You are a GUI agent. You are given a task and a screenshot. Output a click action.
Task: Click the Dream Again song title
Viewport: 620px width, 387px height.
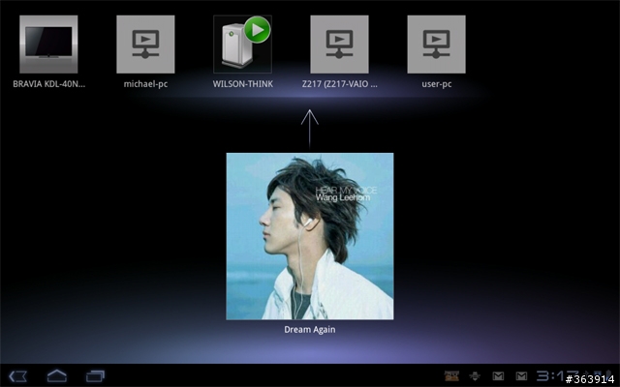(x=310, y=329)
